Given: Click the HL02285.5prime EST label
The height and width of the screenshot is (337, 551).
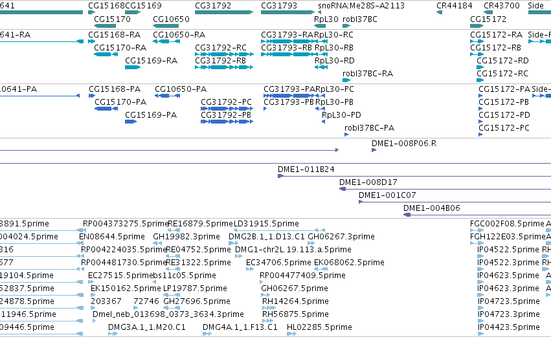Looking at the screenshot, I should (x=319, y=327).
